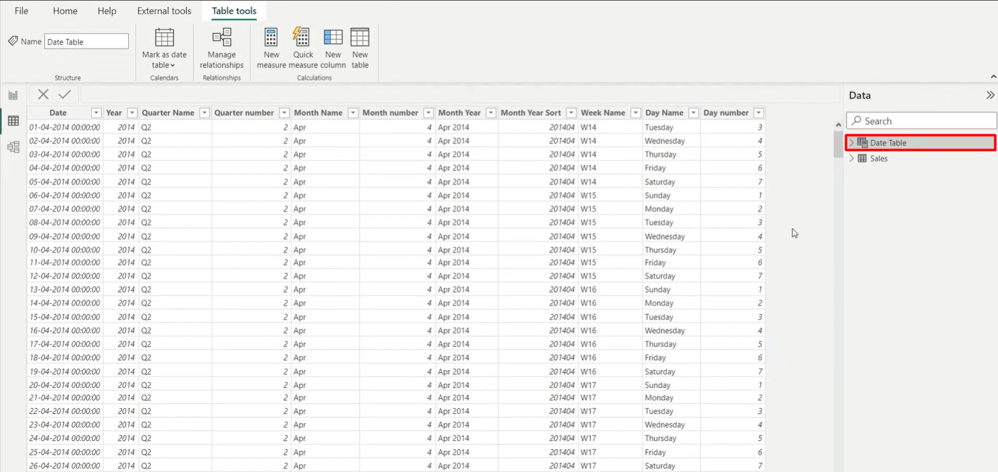Commit formula with the checkmark icon
Screen dimensions: 998x472
tap(64, 94)
